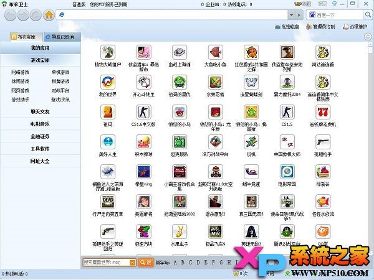Viewport: 374px width, 280px height.
Task: Select the 单机游戏 subcategory link
Action: (60, 72)
